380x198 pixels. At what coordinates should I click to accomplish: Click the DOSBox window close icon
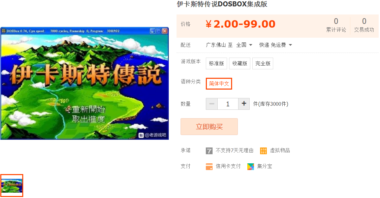click(x=165, y=31)
